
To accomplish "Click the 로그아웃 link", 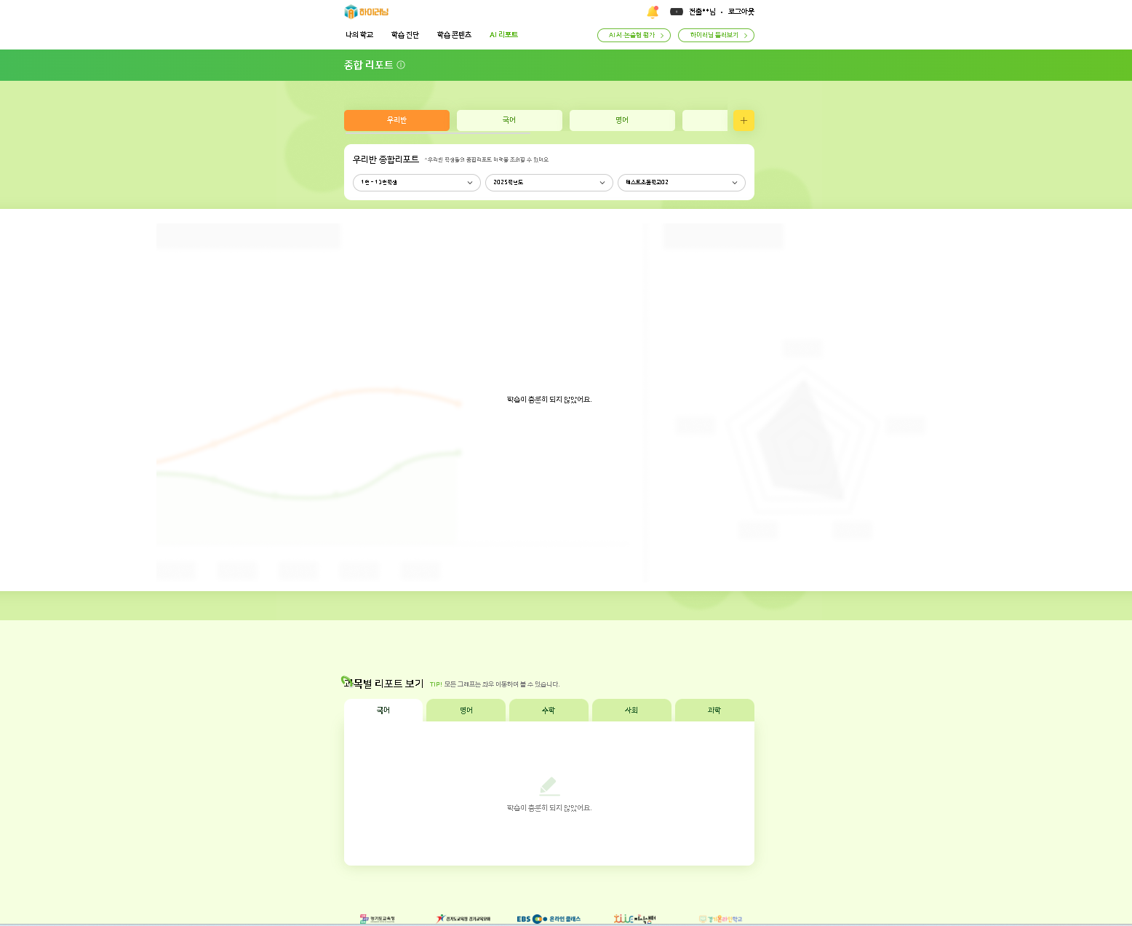I will [741, 12].
